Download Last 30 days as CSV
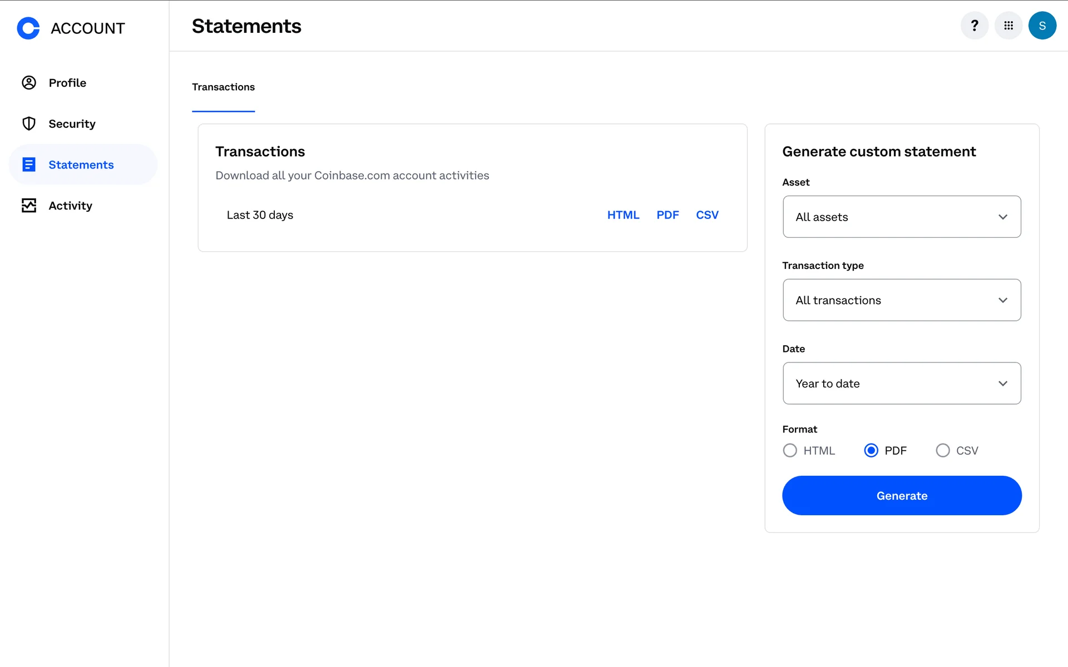1068x667 pixels. pos(707,215)
